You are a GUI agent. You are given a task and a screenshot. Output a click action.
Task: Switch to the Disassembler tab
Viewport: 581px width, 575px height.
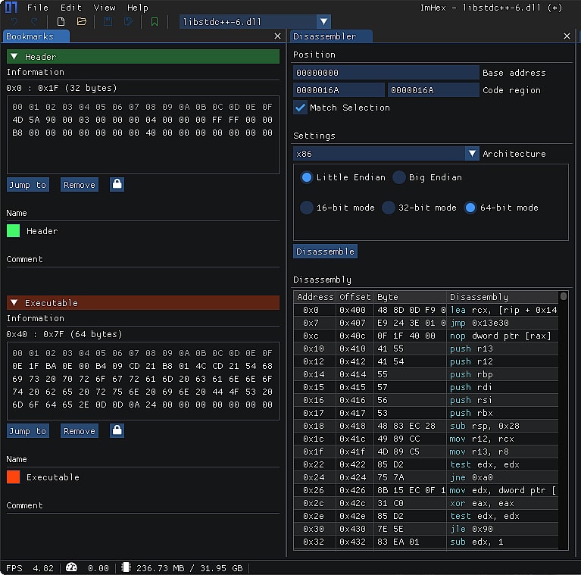click(324, 36)
